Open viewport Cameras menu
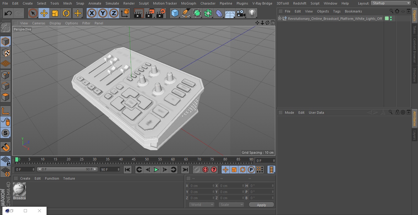 pos(39,23)
